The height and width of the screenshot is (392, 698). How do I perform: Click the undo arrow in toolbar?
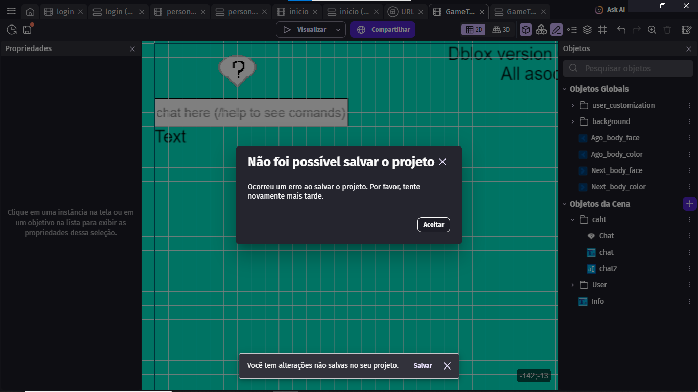tap(621, 30)
